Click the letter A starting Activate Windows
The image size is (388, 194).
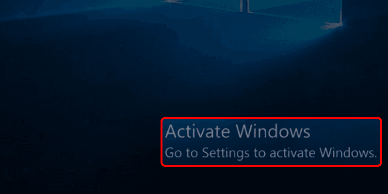coord(171,131)
